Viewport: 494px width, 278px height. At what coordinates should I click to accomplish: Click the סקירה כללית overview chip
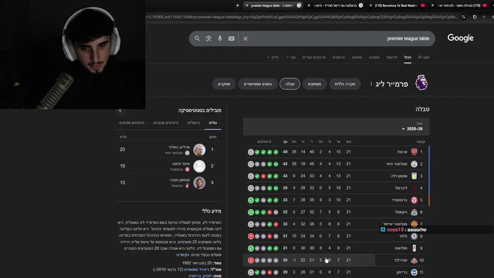coord(345,84)
